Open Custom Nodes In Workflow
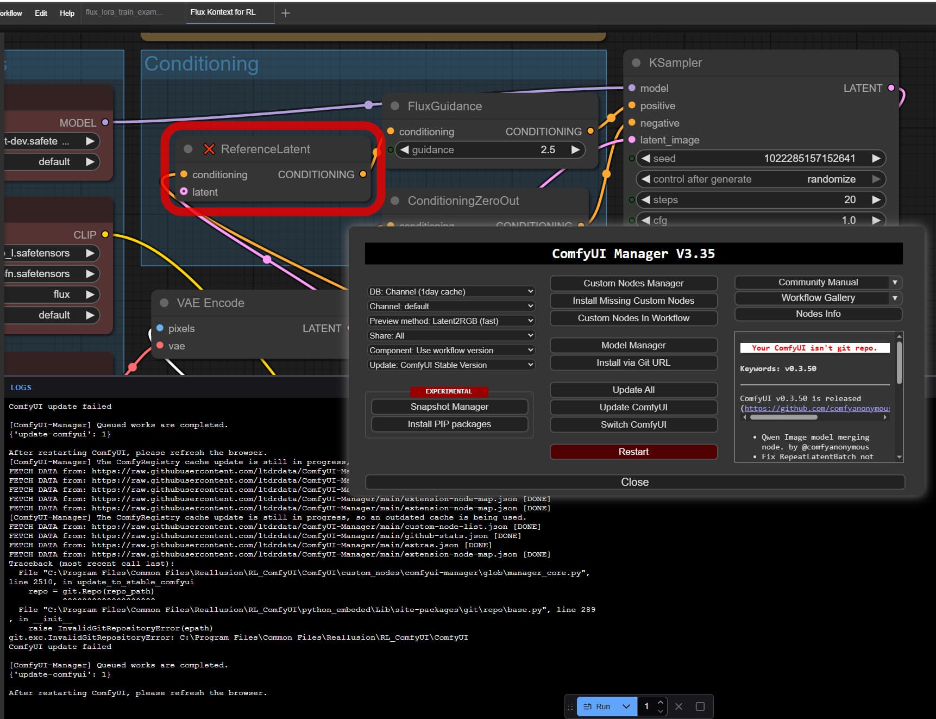The height and width of the screenshot is (719, 936). coord(633,318)
